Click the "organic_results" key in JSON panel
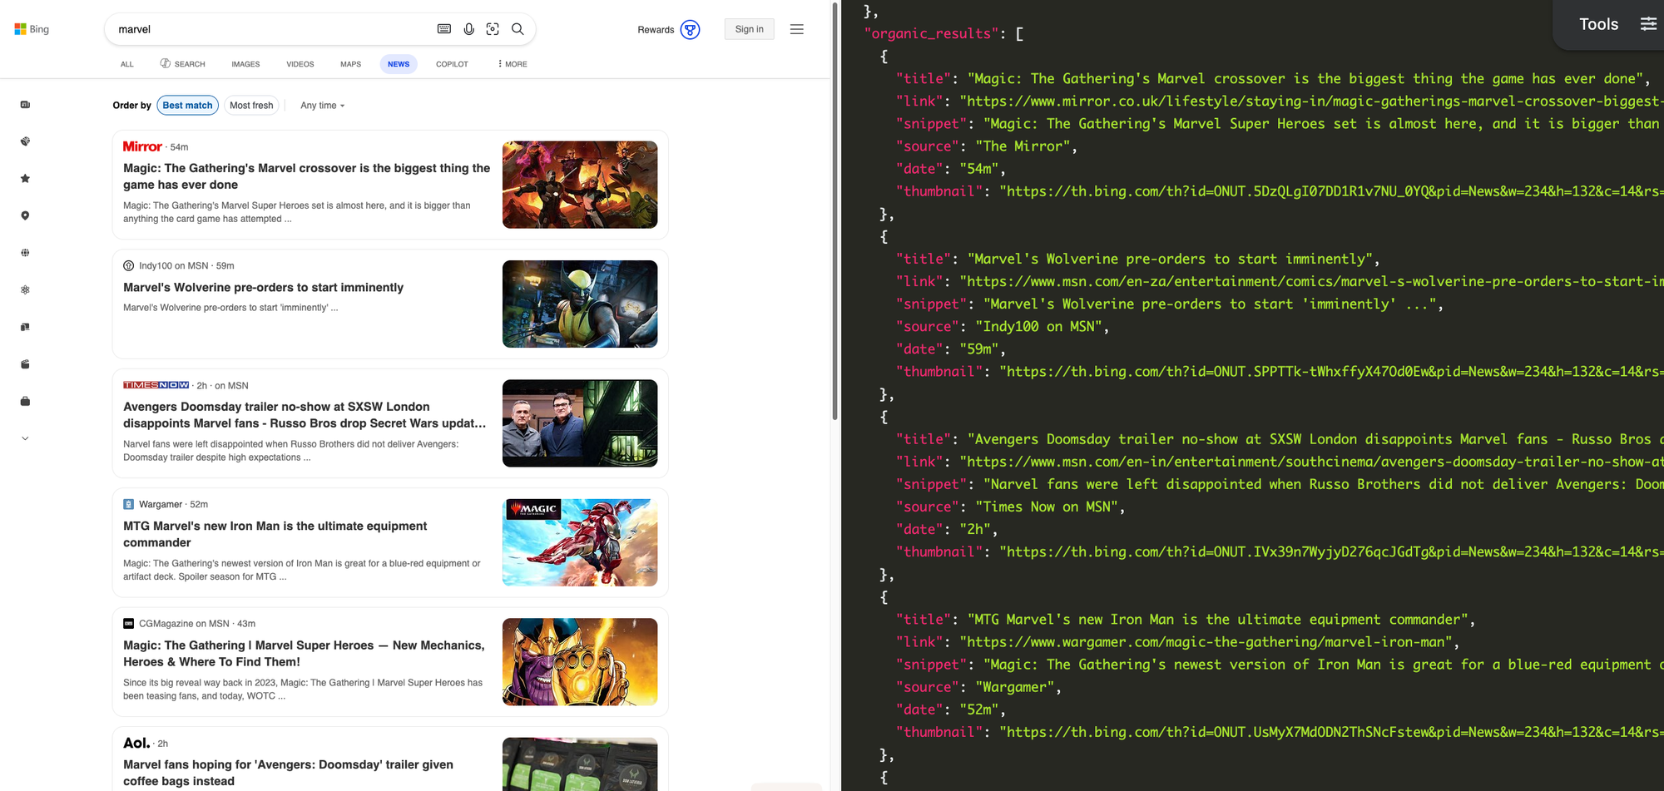Screen dimensions: 1664x791 pyautogui.click(x=932, y=34)
